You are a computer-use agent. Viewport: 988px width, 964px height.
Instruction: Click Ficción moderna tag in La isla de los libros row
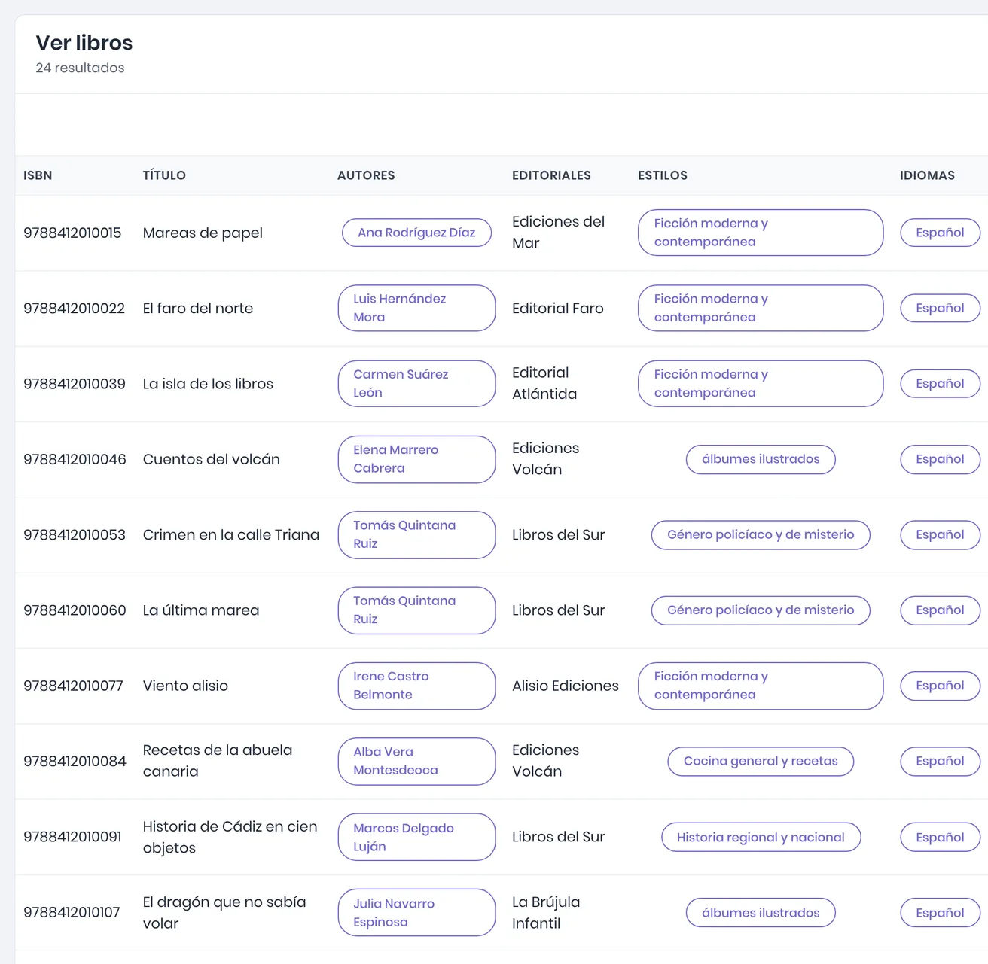(761, 384)
